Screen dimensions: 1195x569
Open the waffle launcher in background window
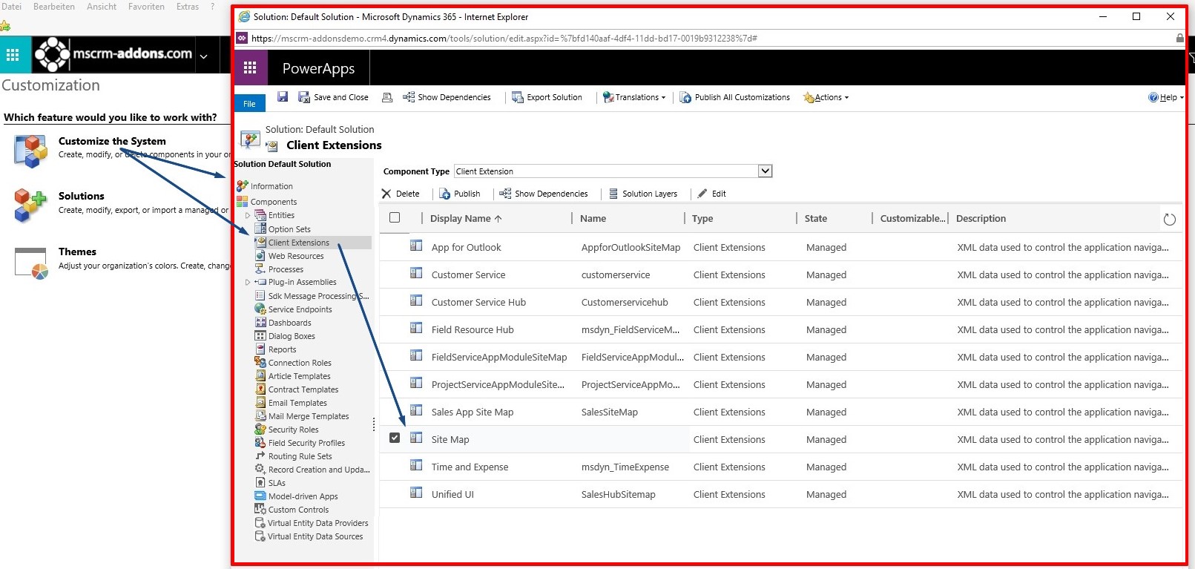click(13, 55)
